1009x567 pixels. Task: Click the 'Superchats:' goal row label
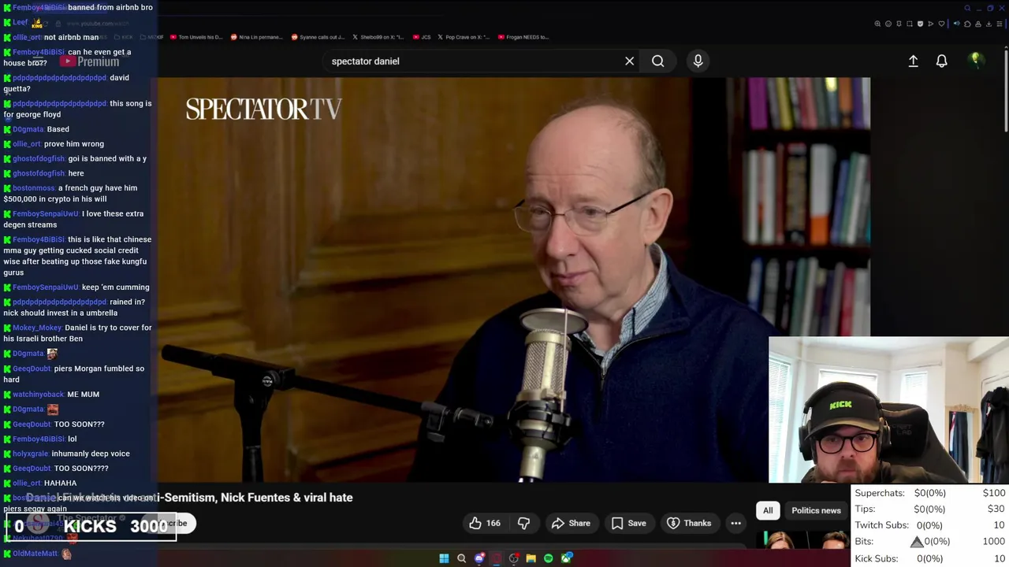click(x=880, y=493)
